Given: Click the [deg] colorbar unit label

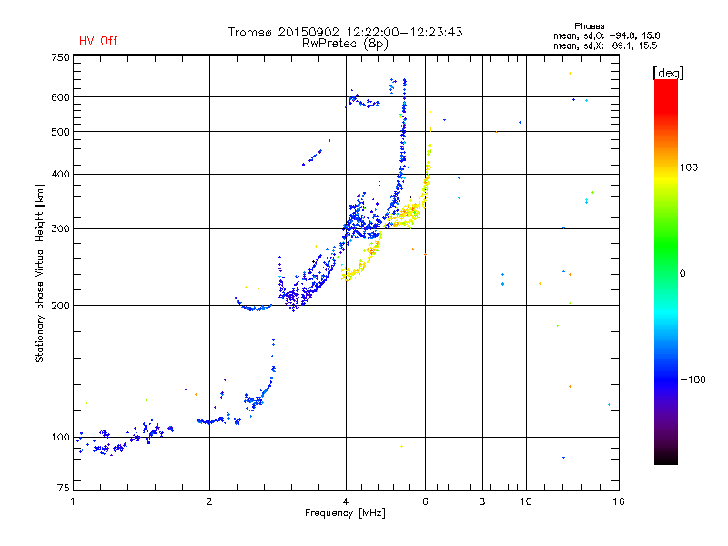Looking at the screenshot, I should 668,73.
